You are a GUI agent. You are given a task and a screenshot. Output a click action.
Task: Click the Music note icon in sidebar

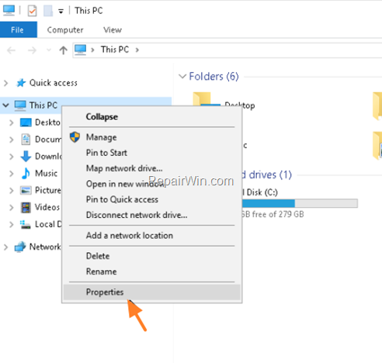click(26, 173)
